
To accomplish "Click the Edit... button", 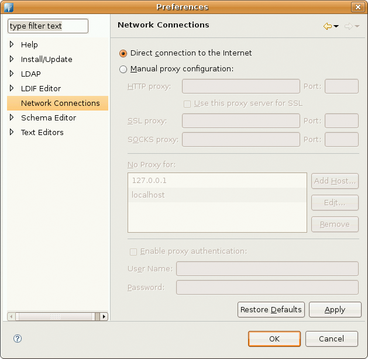I will point(335,203).
